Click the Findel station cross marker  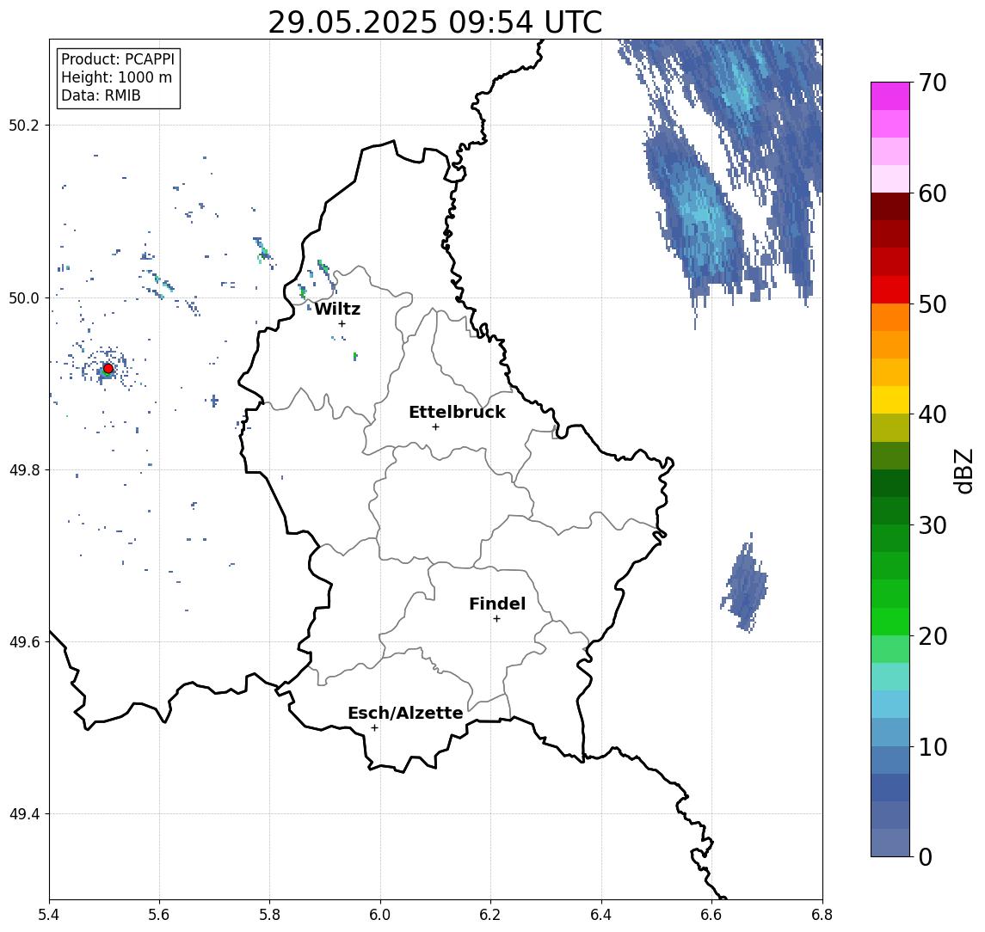(496, 619)
